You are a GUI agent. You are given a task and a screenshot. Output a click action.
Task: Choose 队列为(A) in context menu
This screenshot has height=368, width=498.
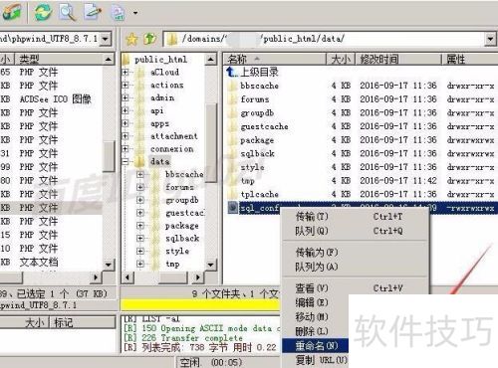(356, 267)
